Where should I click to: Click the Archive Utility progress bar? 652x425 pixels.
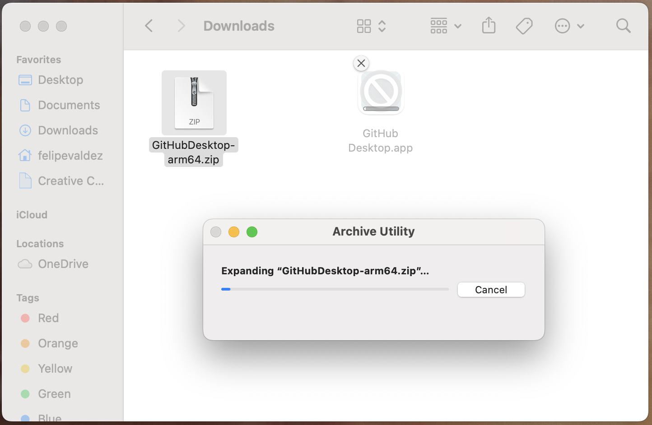(335, 289)
